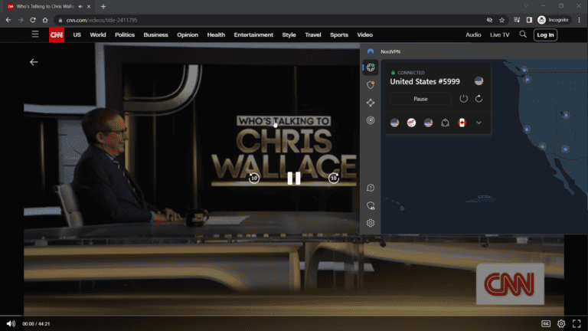Click the NordVPN settings gear icon

point(371,223)
